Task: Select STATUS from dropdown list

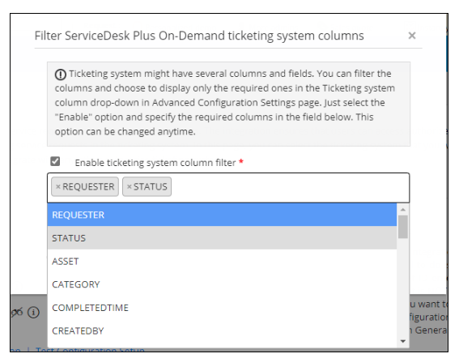Action: (222, 238)
